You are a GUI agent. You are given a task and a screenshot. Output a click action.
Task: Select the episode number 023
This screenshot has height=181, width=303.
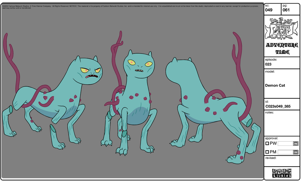(x=268, y=64)
